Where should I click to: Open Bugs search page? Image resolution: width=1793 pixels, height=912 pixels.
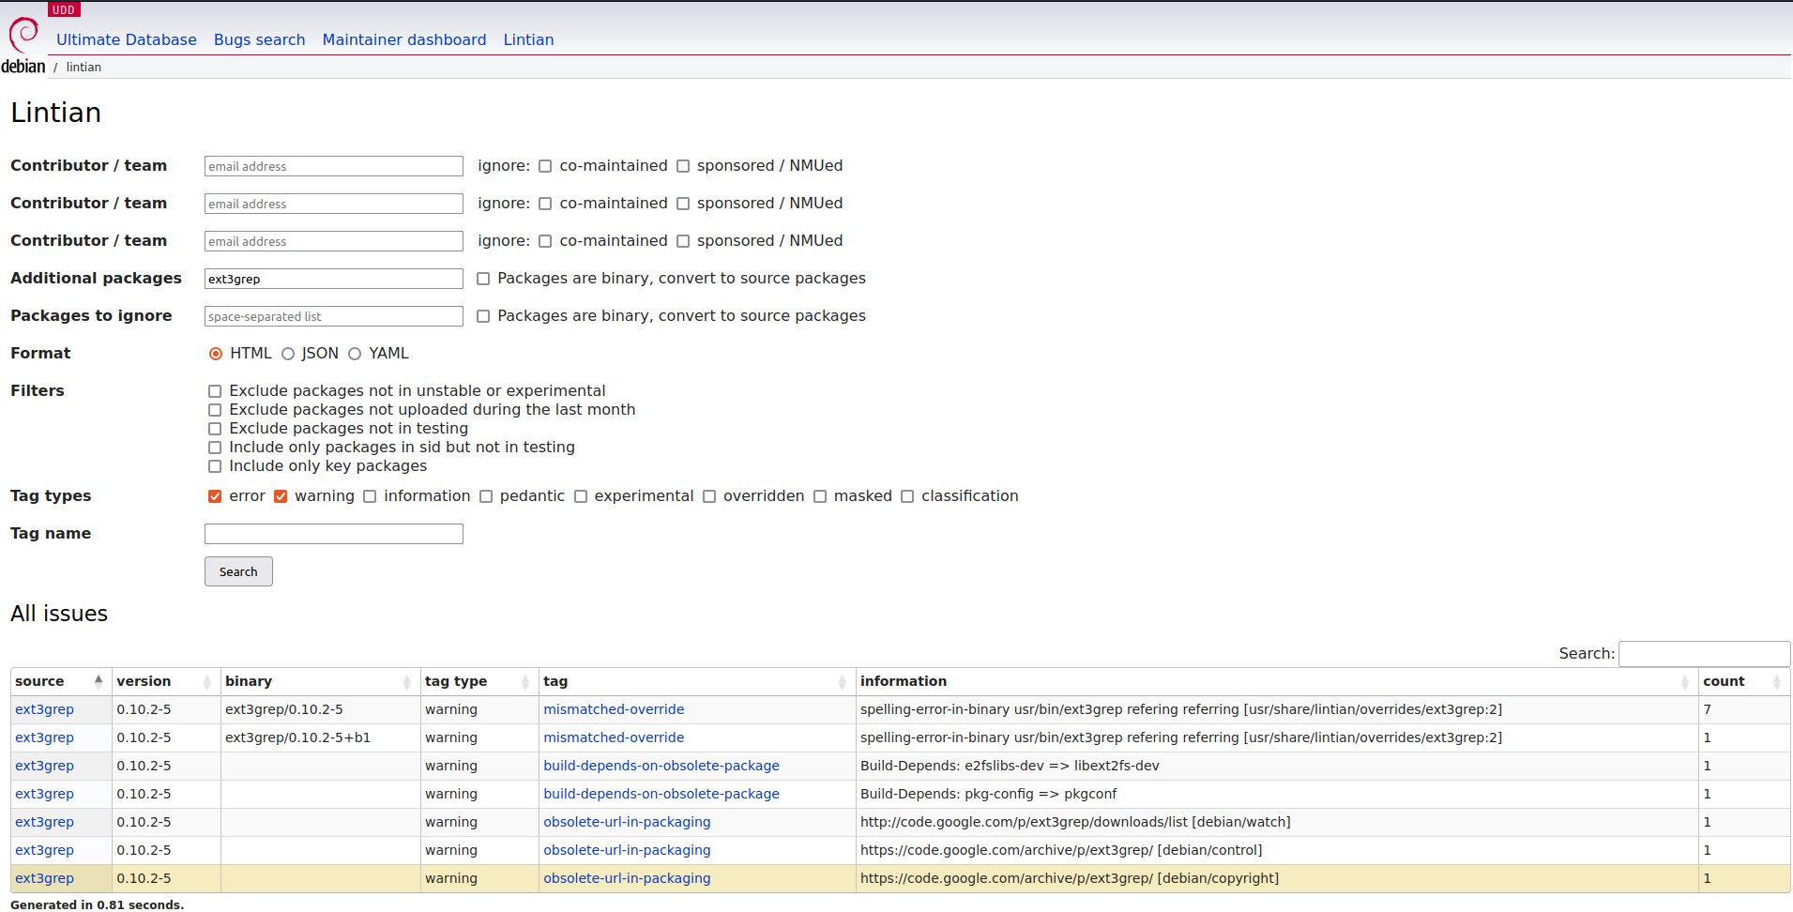coord(260,39)
